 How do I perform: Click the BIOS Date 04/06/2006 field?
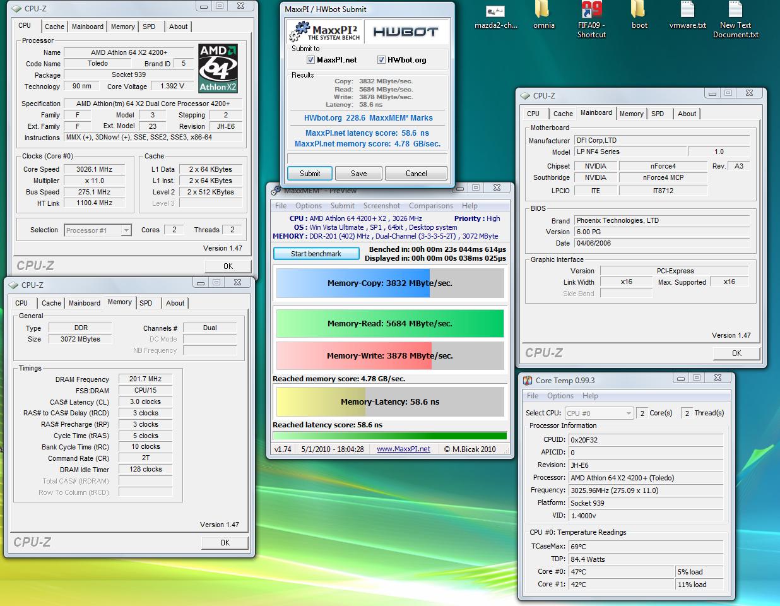[x=662, y=243]
